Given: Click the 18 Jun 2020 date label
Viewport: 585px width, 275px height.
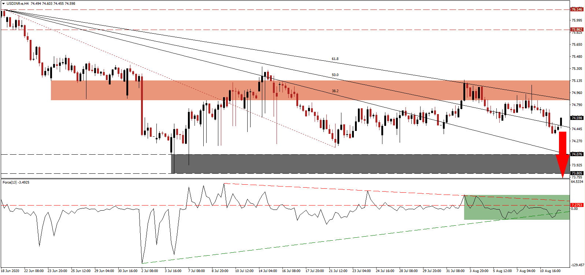Looking at the screenshot, I should [10, 271].
